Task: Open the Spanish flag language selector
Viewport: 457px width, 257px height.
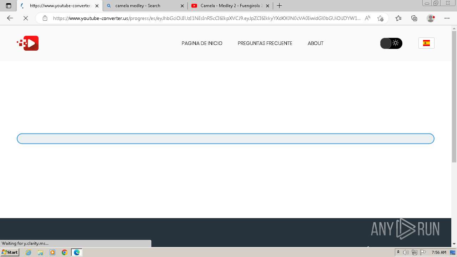Action: (x=426, y=43)
